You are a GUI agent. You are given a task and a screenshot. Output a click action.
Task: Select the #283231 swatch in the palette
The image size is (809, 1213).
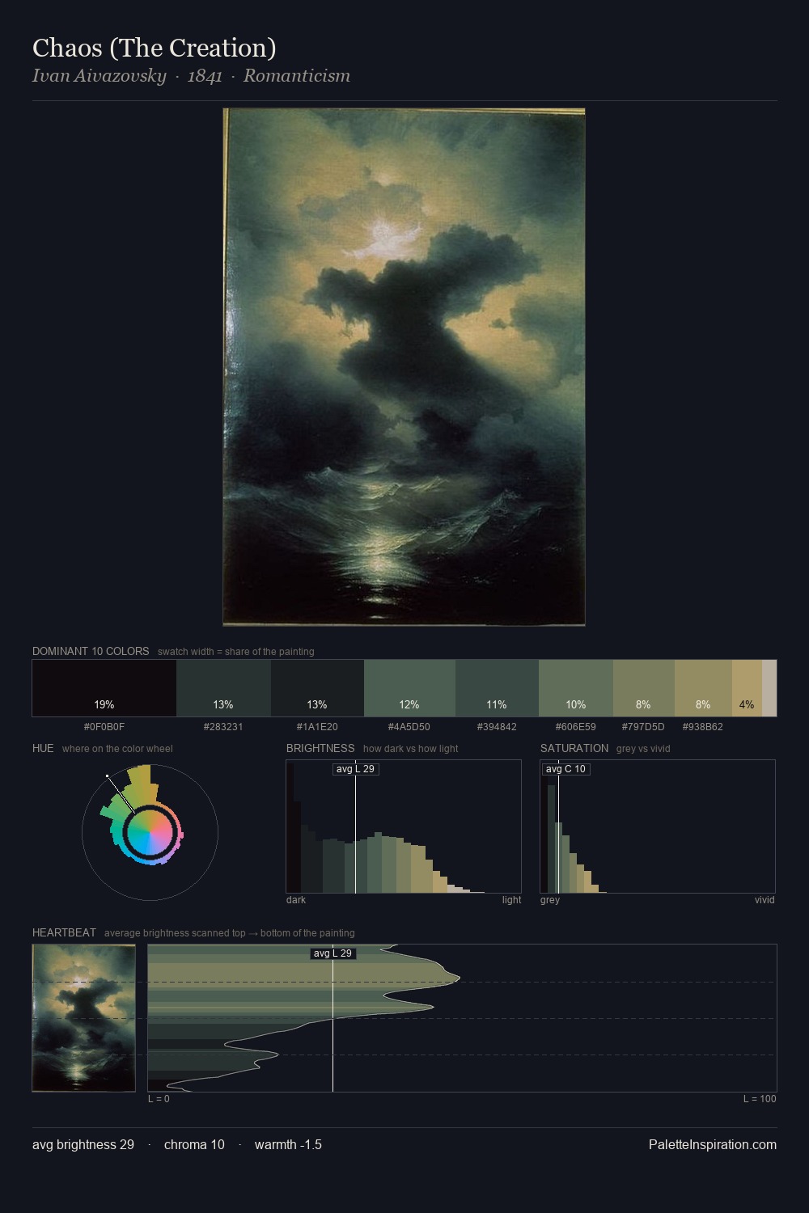tap(223, 688)
